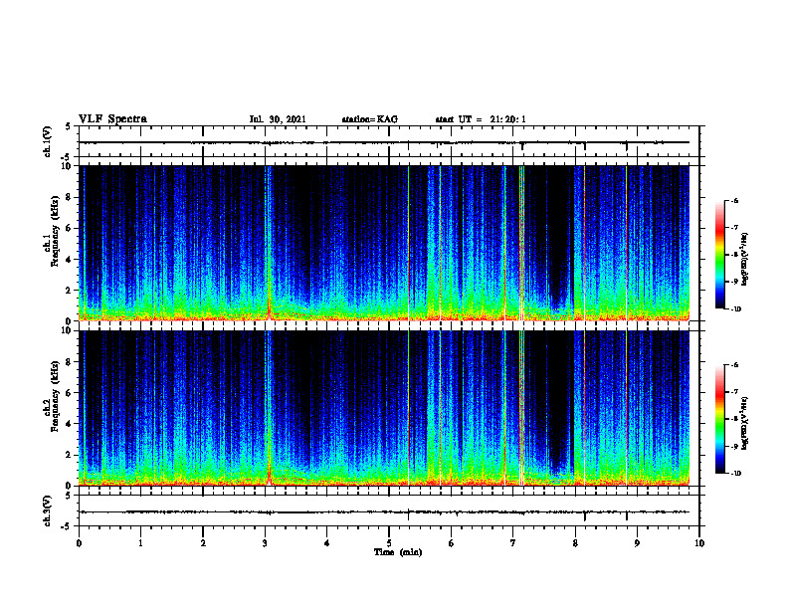Click the ch.3 voltage waveform trace

[x=384, y=512]
